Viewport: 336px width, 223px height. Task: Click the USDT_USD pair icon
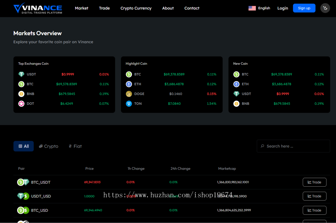point(23,196)
